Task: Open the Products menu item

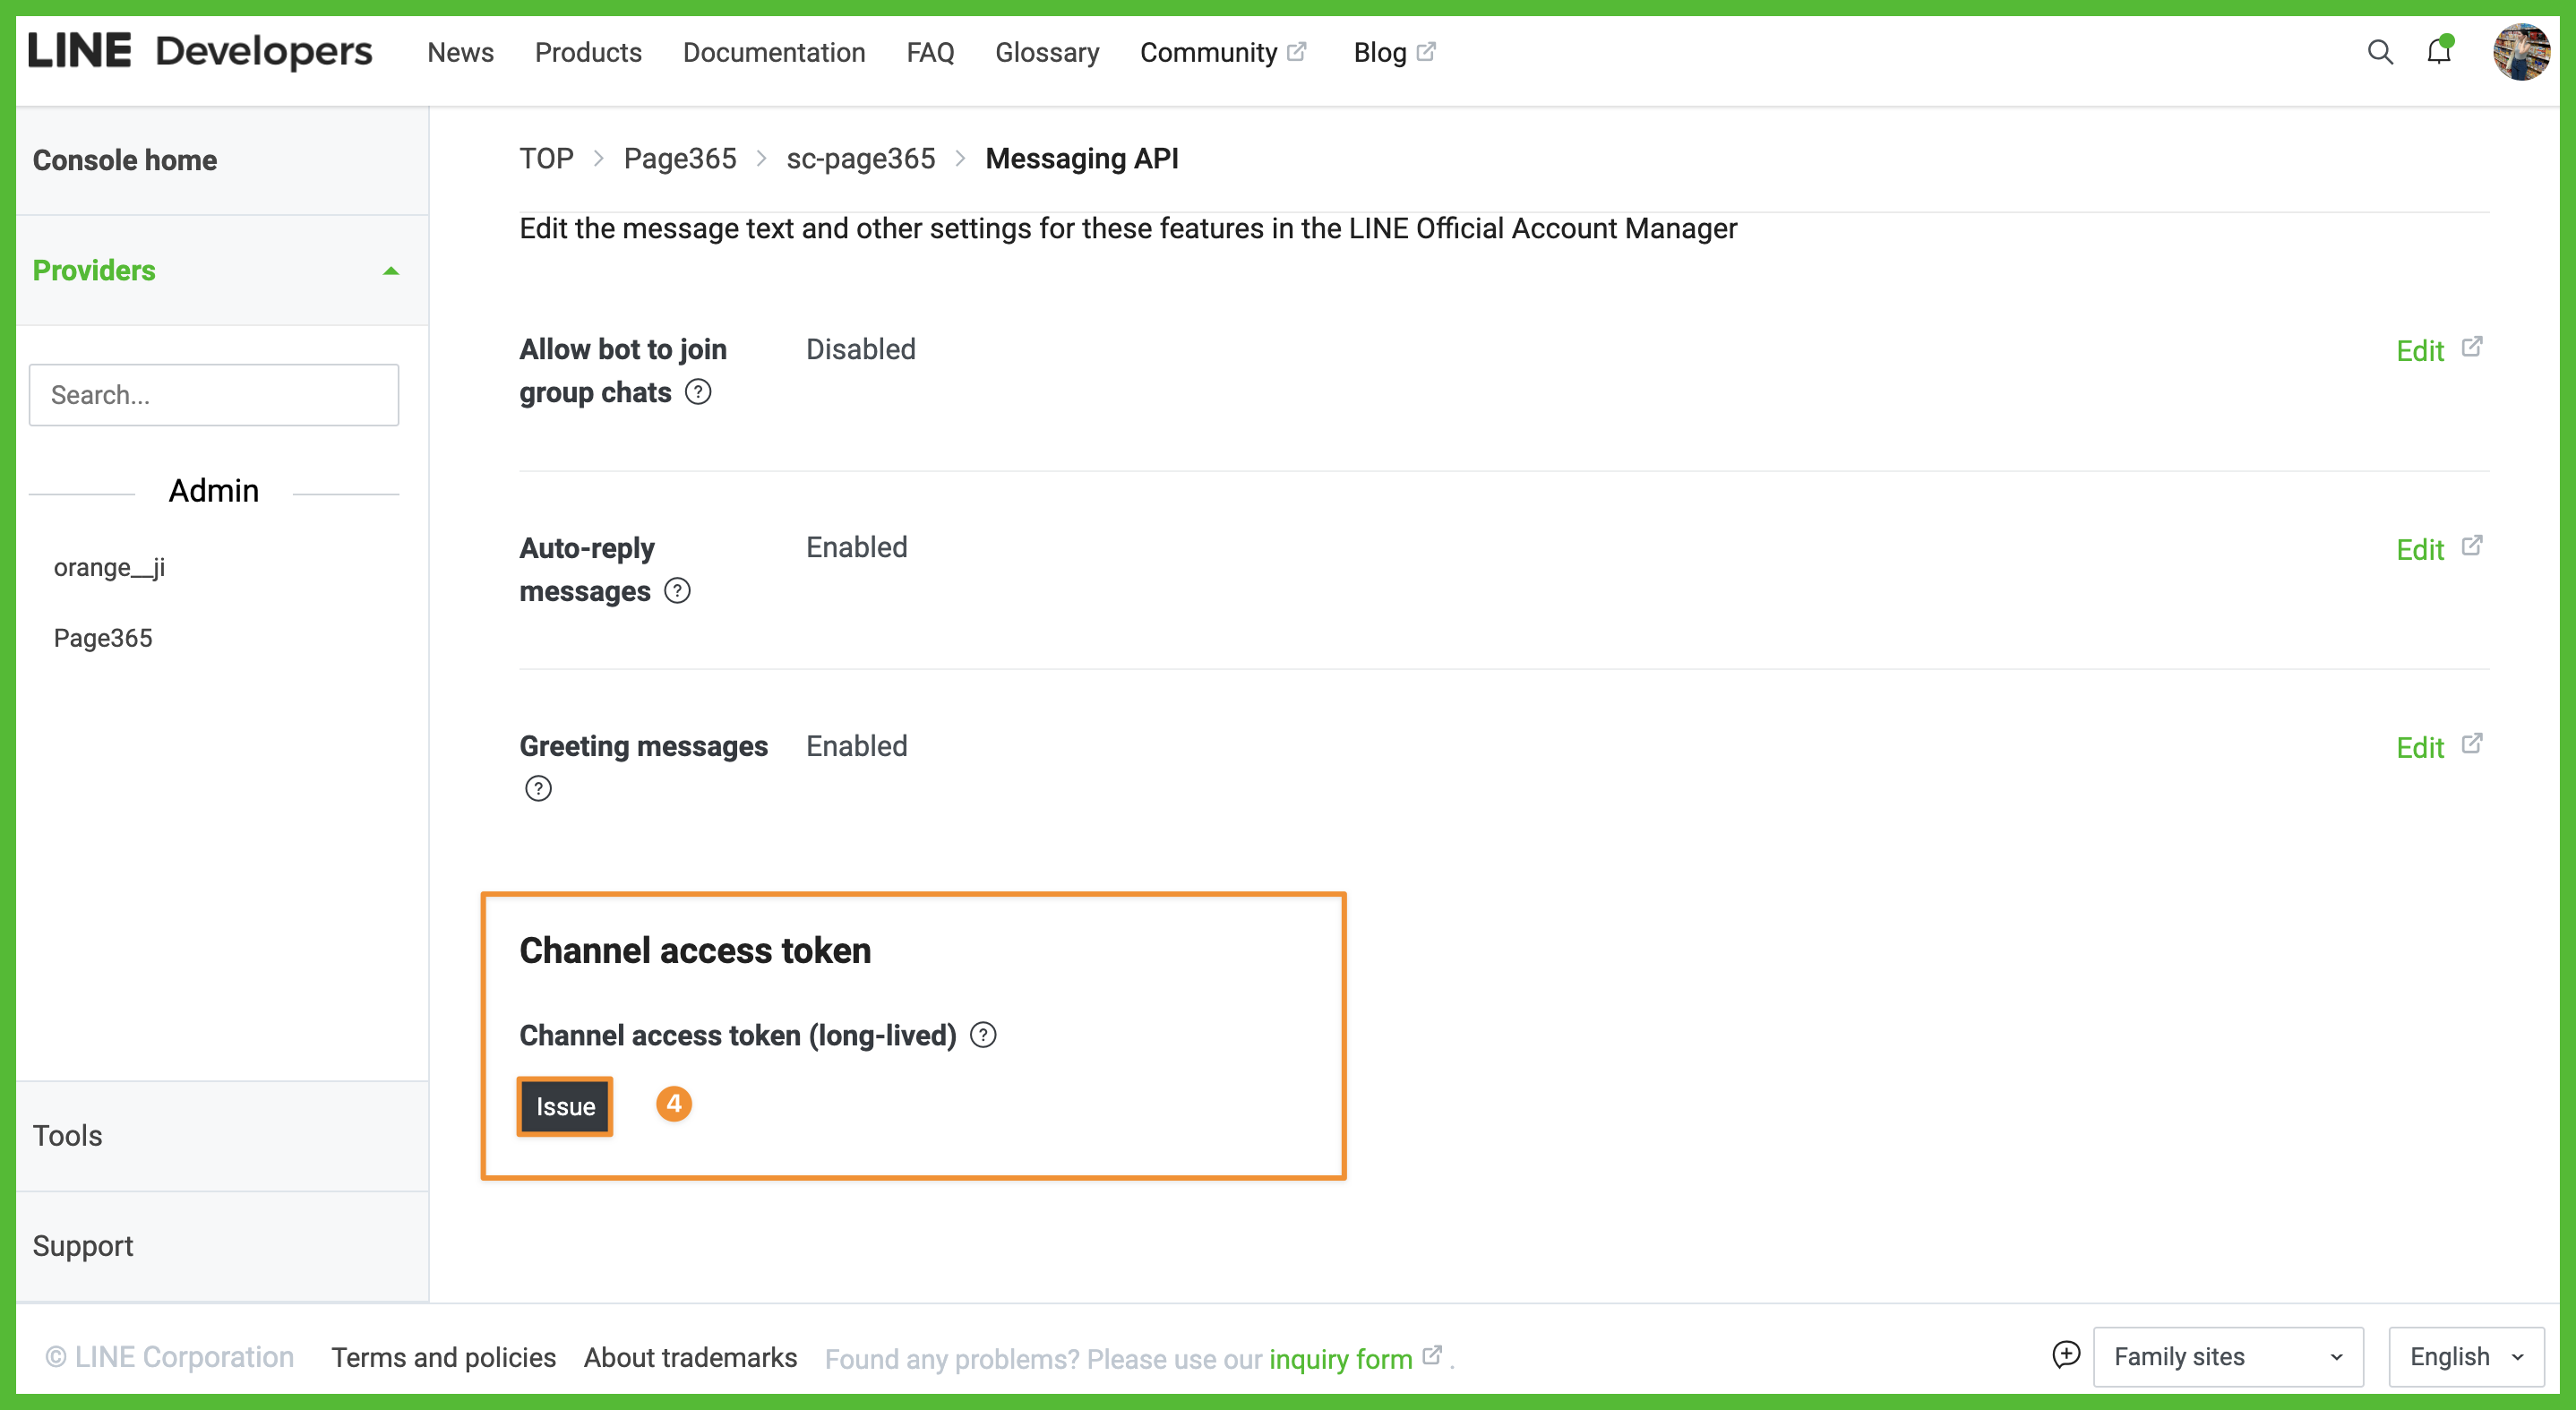Action: coord(588,52)
